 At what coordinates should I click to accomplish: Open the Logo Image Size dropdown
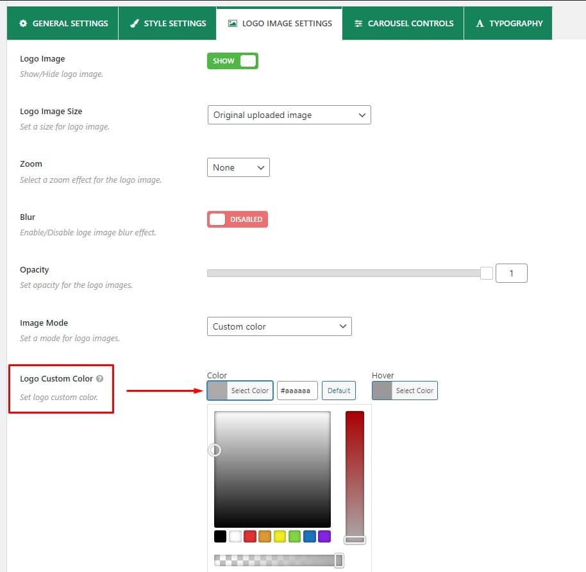(x=289, y=115)
